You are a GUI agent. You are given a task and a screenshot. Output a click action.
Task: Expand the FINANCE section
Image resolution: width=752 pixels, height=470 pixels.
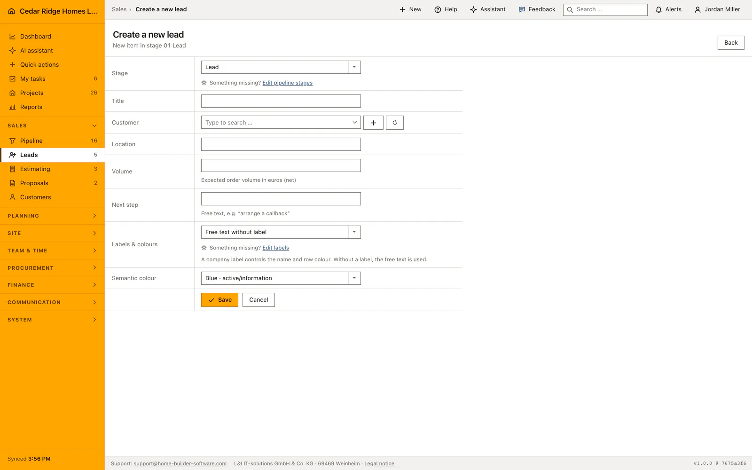(x=52, y=285)
